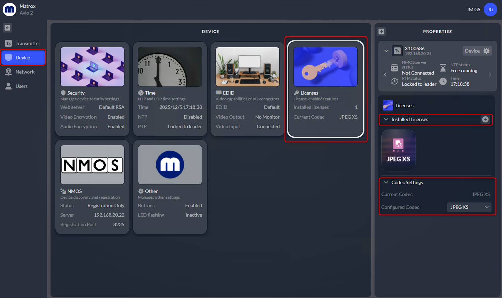Show next device status with right chevron
502x298 pixels.
click(x=490, y=75)
